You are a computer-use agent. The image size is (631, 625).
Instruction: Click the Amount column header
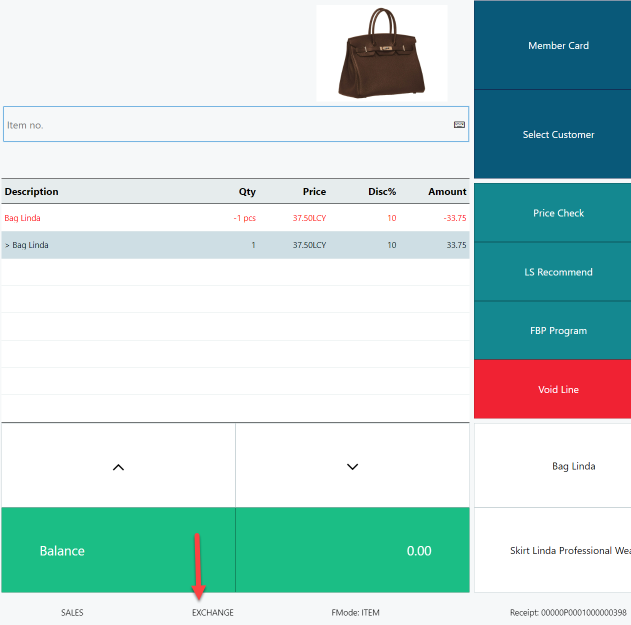(x=447, y=191)
